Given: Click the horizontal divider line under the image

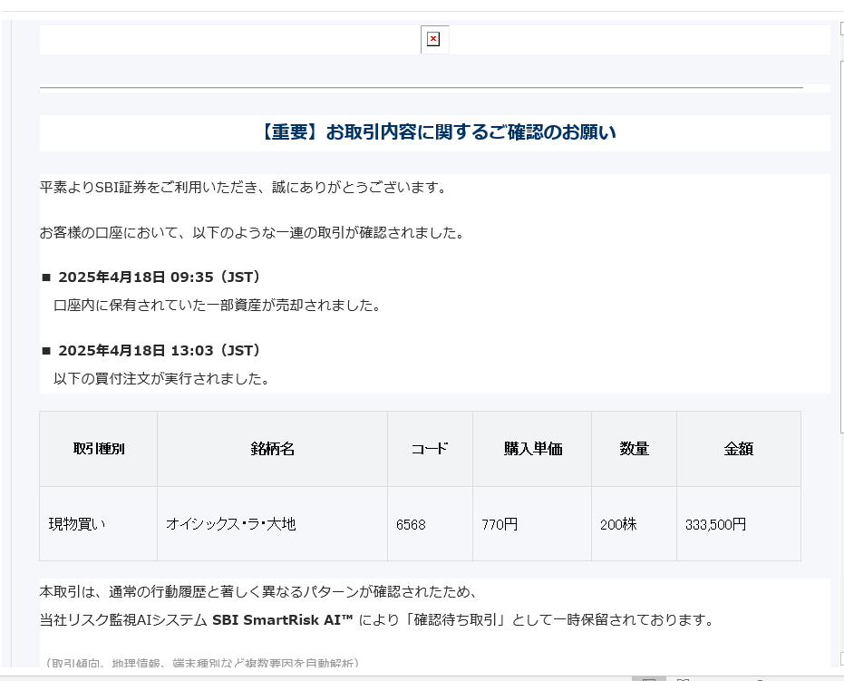Looking at the screenshot, I should coord(422,88).
